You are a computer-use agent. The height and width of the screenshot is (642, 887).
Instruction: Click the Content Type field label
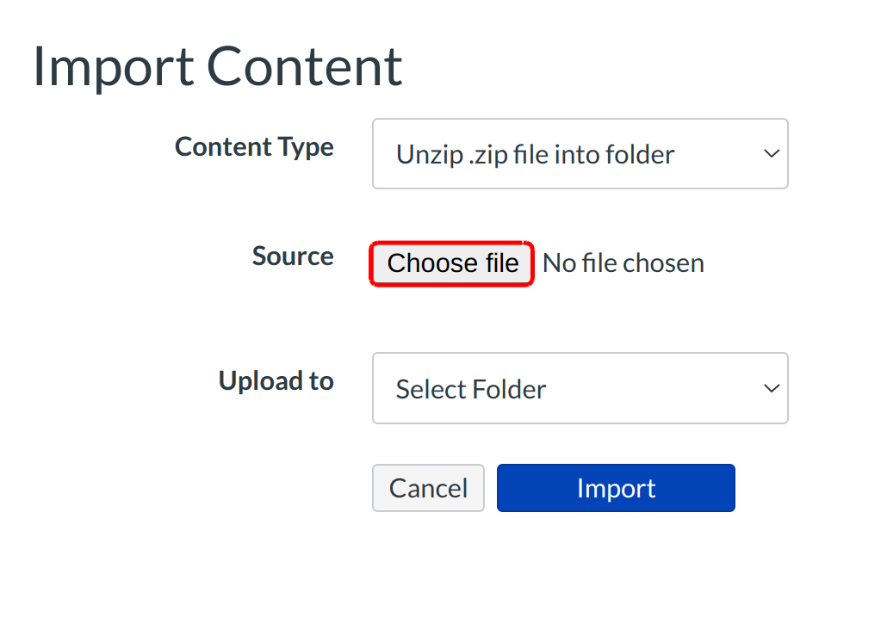click(254, 147)
